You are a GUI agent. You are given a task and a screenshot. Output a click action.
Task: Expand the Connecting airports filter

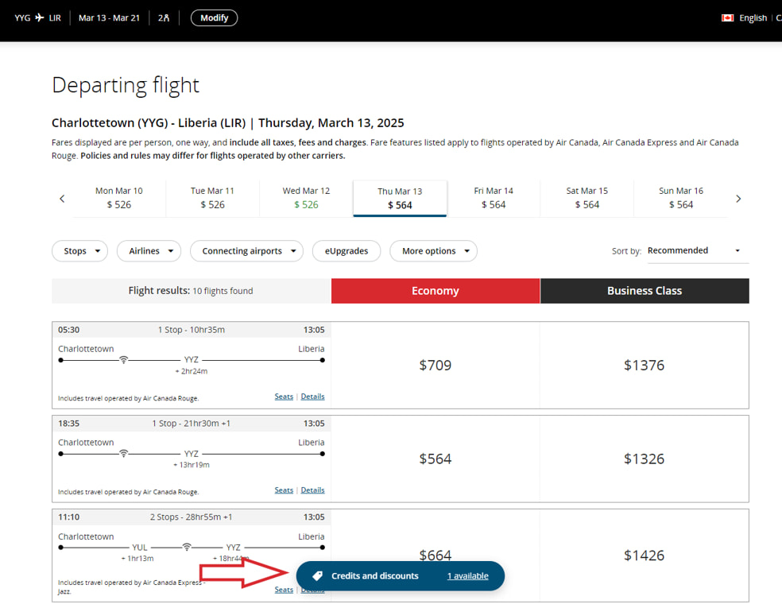[x=246, y=251]
